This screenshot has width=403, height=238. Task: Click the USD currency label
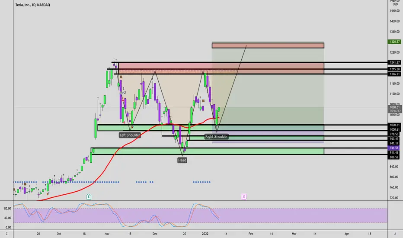[395, 4]
